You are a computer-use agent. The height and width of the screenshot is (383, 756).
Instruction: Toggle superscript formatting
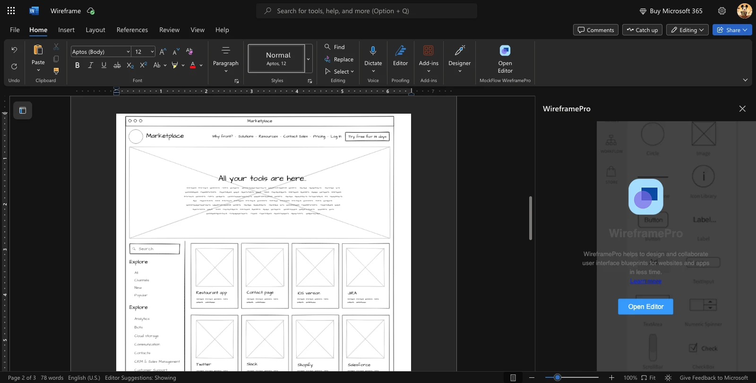(x=144, y=65)
